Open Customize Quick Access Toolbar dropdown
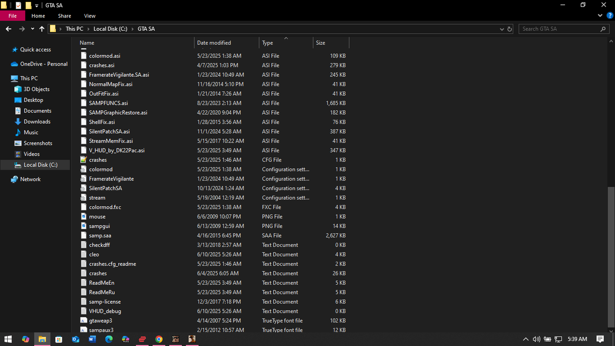The height and width of the screenshot is (346, 615). point(37,5)
